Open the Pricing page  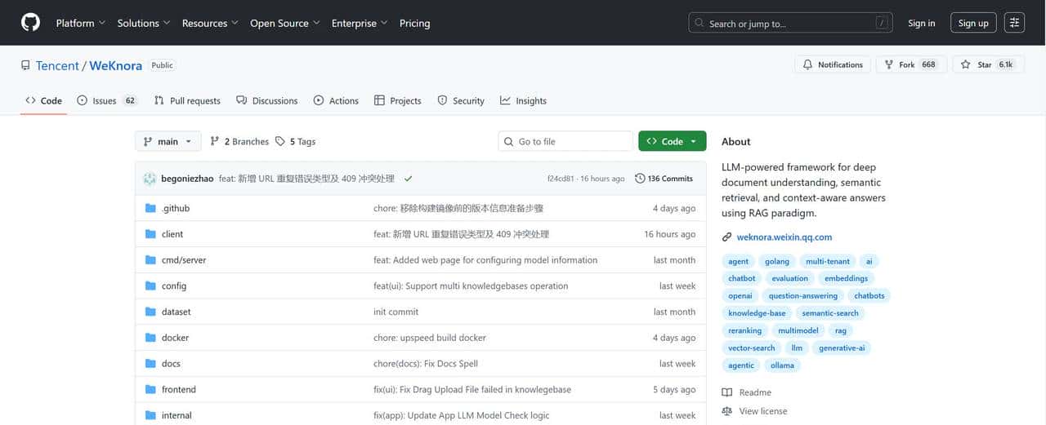click(x=414, y=23)
